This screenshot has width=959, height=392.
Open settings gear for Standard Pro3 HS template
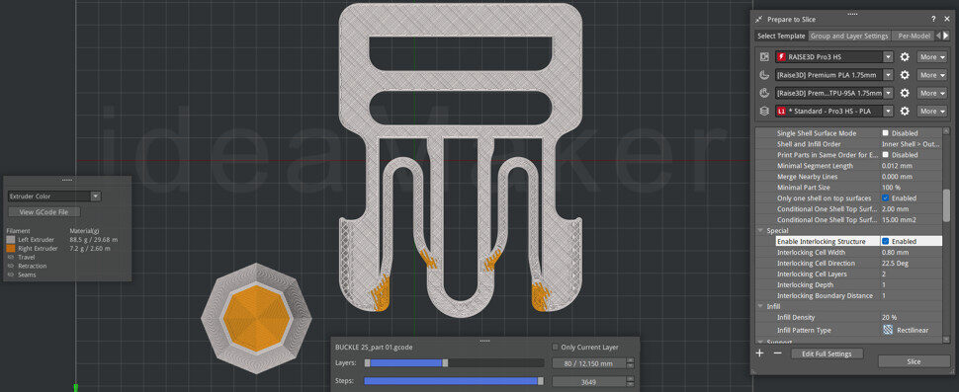[x=905, y=112]
